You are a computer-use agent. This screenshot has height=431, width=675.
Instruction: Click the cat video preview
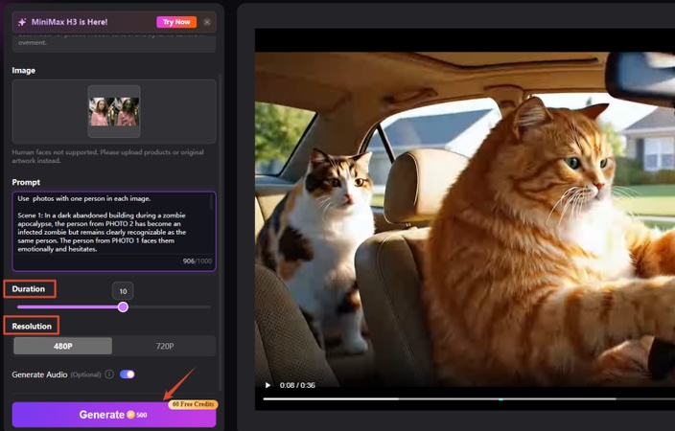(465, 219)
